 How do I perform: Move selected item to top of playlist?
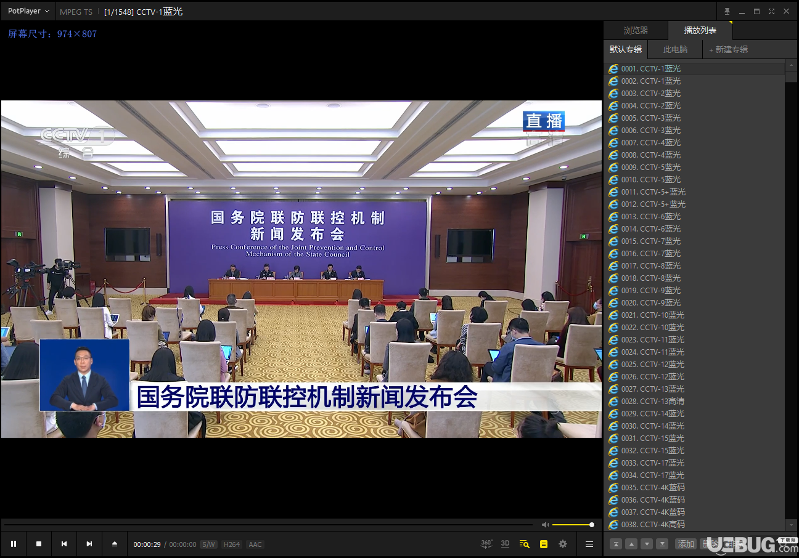616,544
